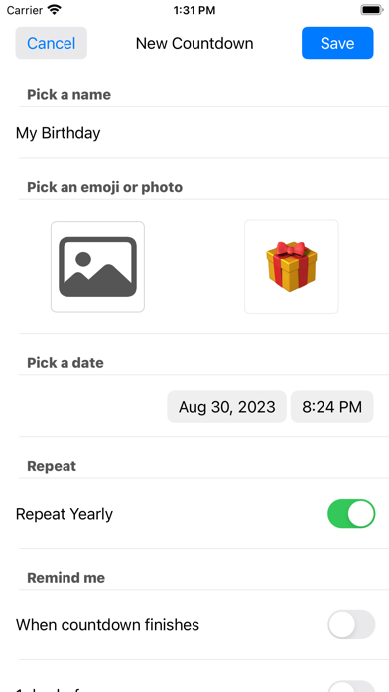Toggle the partially visible bottom reminder switch
Image resolution: width=389 pixels, height=692 pixels.
(x=351, y=686)
